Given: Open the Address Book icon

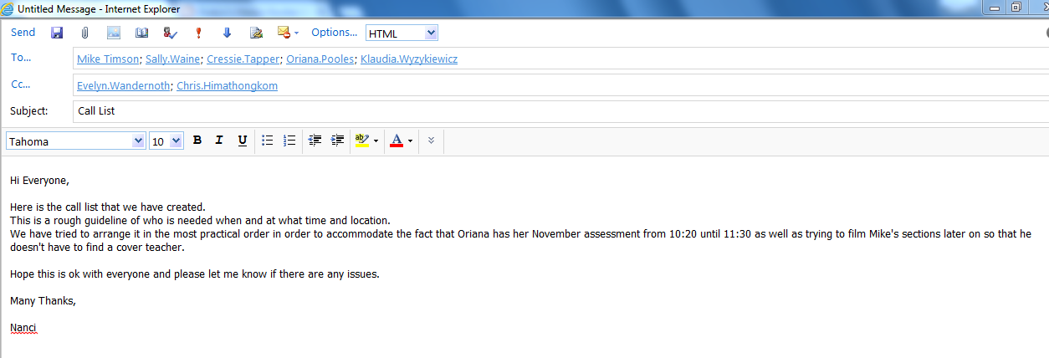Looking at the screenshot, I should click(142, 33).
